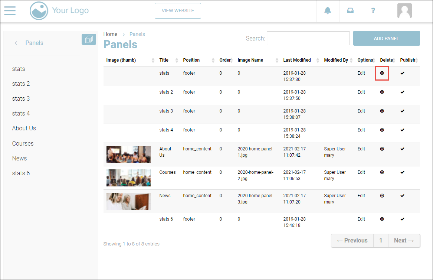This screenshot has width=433, height=280.
Task: Delete the stats panel row
Action: pos(382,73)
